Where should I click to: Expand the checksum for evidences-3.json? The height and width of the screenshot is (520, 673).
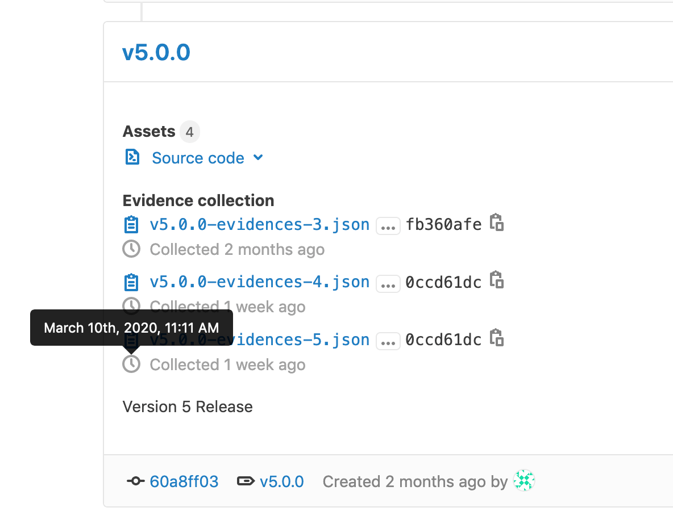387,225
